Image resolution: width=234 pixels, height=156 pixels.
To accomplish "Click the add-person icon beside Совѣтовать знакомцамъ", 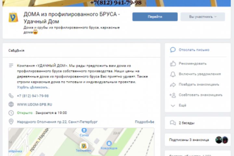I will point(173,95).
